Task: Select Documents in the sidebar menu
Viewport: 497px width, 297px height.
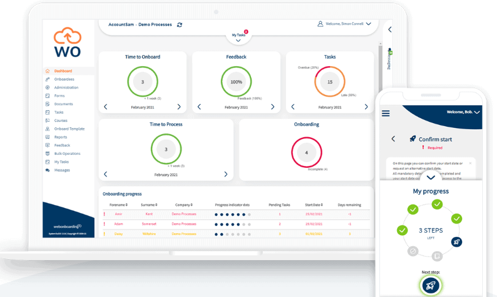Action: pyautogui.click(x=63, y=104)
